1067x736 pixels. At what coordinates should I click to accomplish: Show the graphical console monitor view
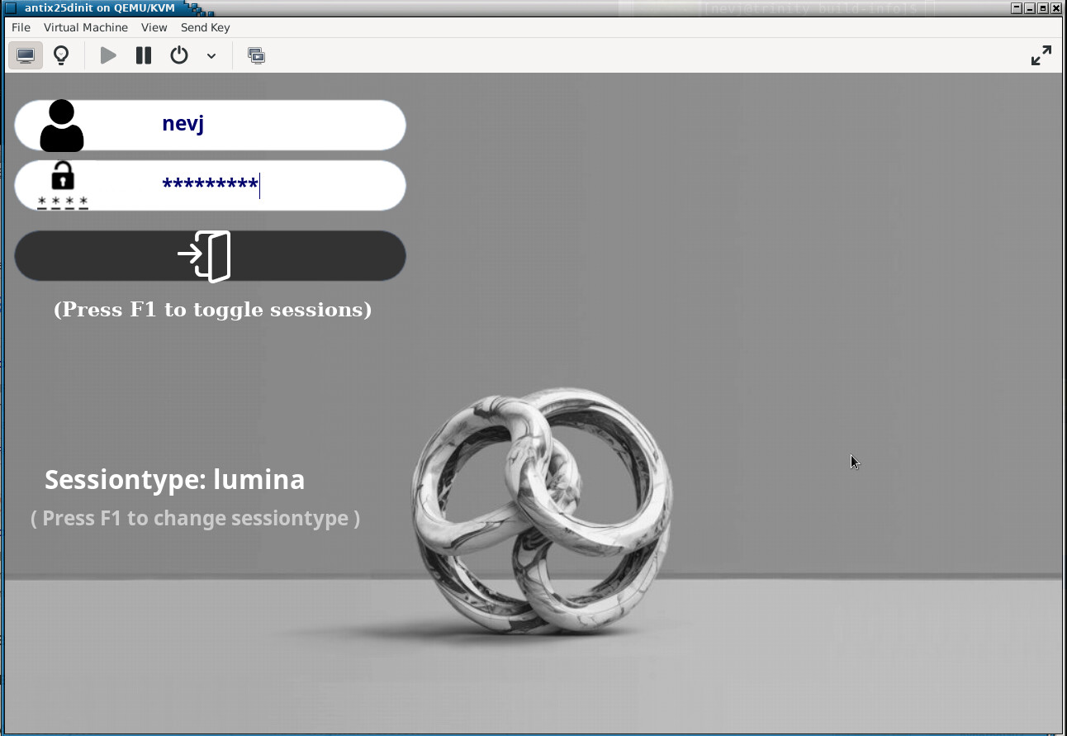(26, 55)
